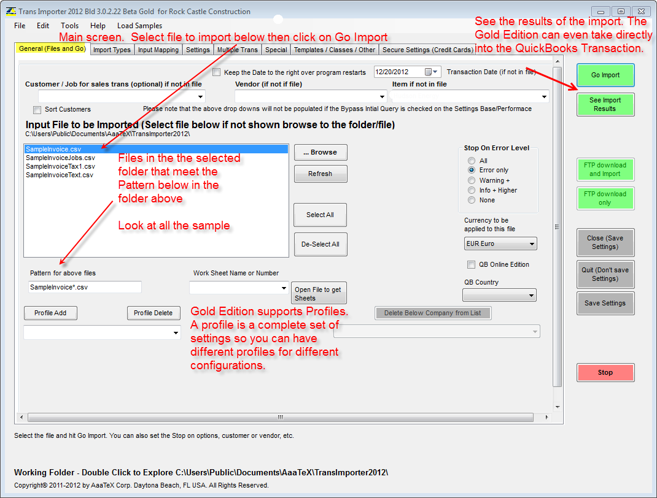Open the Multiple Trans tab
This screenshot has width=657, height=498.
click(x=238, y=50)
